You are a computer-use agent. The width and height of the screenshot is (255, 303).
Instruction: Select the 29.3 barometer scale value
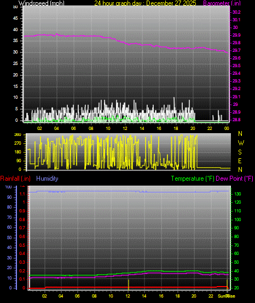tap(236, 81)
